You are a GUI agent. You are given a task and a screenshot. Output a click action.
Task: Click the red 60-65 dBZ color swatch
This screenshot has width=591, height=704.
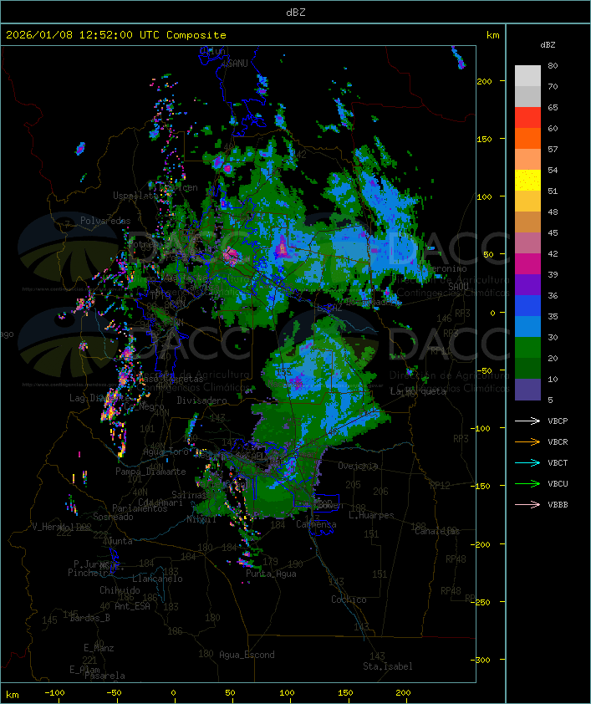(527, 118)
